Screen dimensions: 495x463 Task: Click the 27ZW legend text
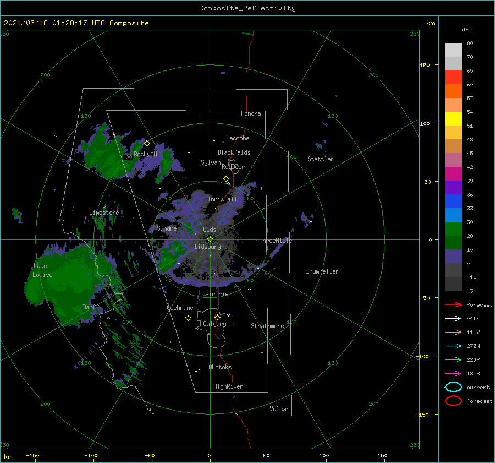473,346
